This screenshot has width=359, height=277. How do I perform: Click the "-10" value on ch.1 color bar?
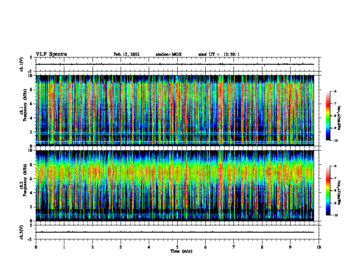[335, 140]
